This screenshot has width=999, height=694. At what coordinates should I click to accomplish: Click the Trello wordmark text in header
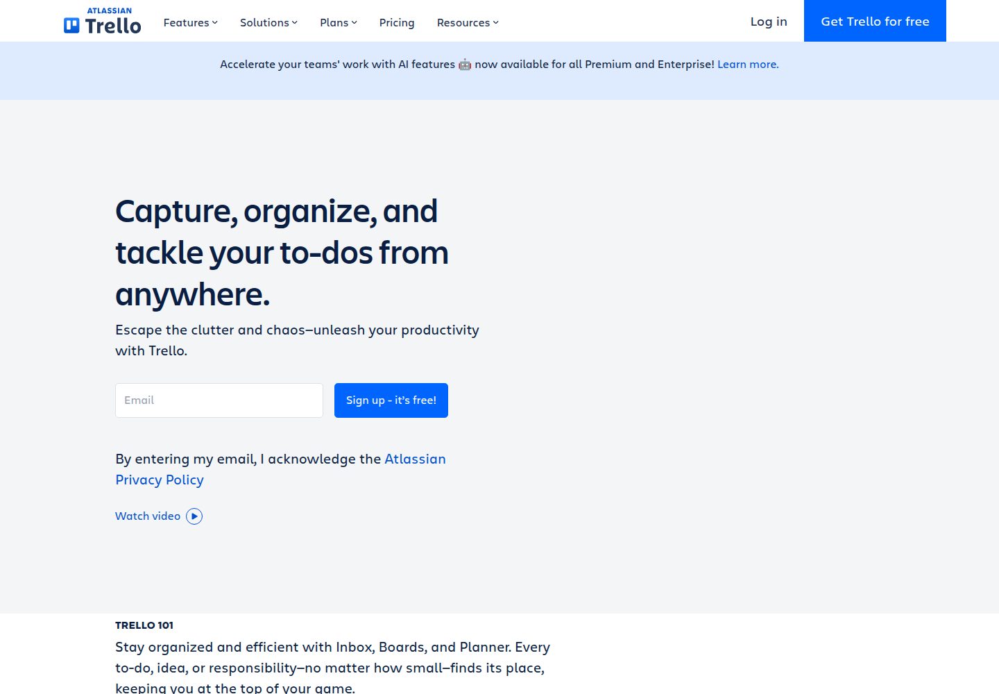pos(113,26)
